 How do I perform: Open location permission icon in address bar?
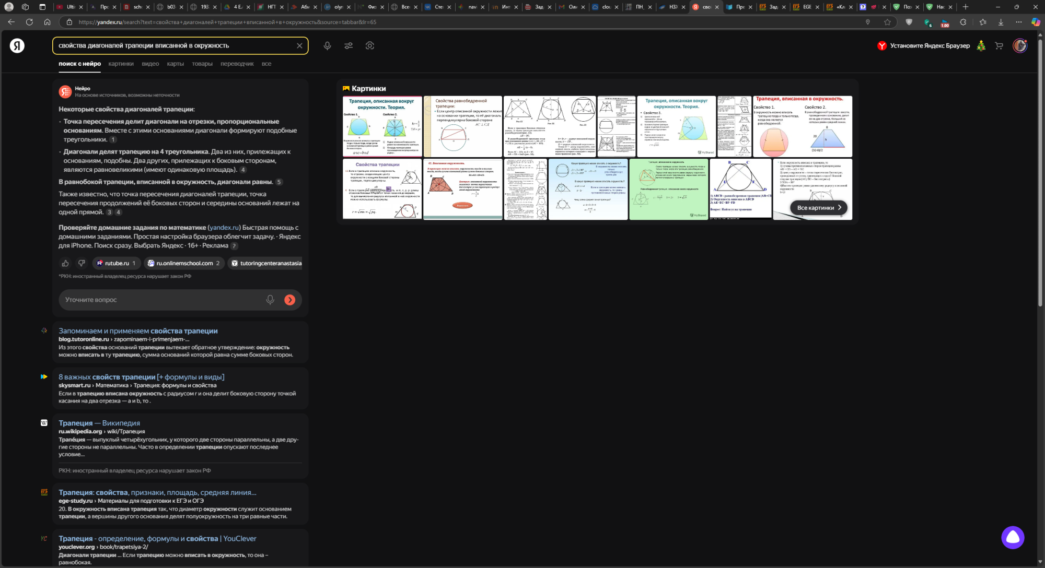click(868, 22)
